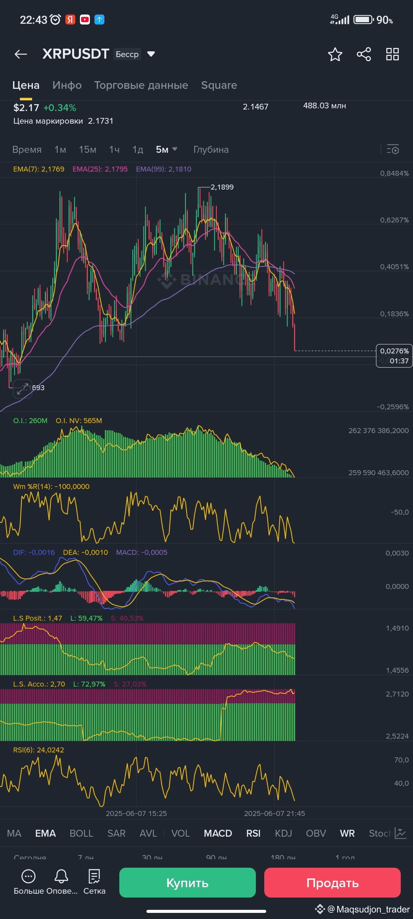The width and height of the screenshot is (413, 919).
Task: Tap the Продать sell button
Action: (x=332, y=882)
